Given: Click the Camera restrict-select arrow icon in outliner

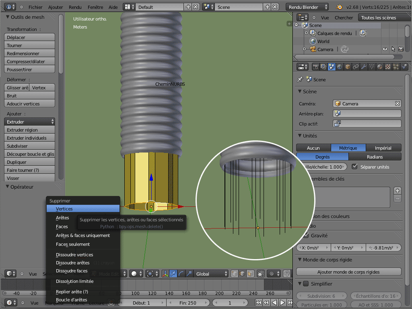Looking at the screenshot, I should [x=393, y=49].
